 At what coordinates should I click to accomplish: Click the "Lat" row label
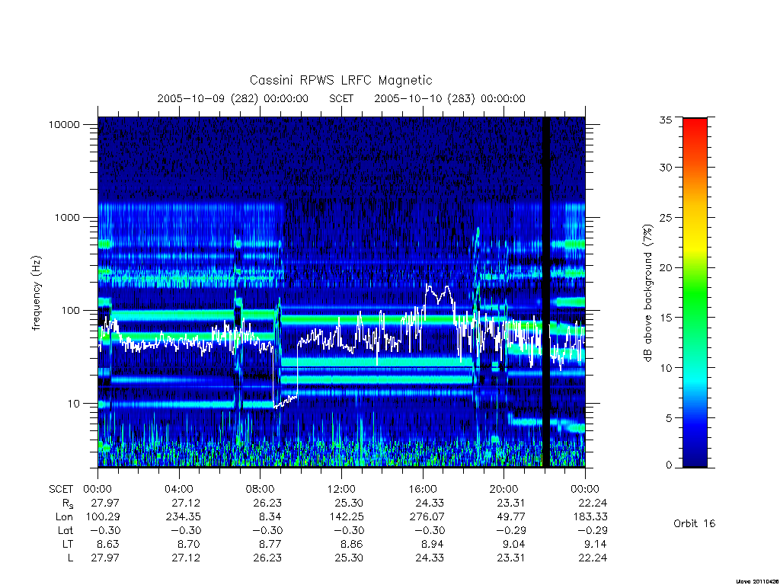[66, 531]
